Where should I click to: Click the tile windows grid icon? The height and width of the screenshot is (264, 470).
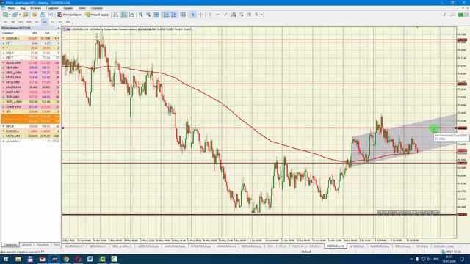point(156,15)
